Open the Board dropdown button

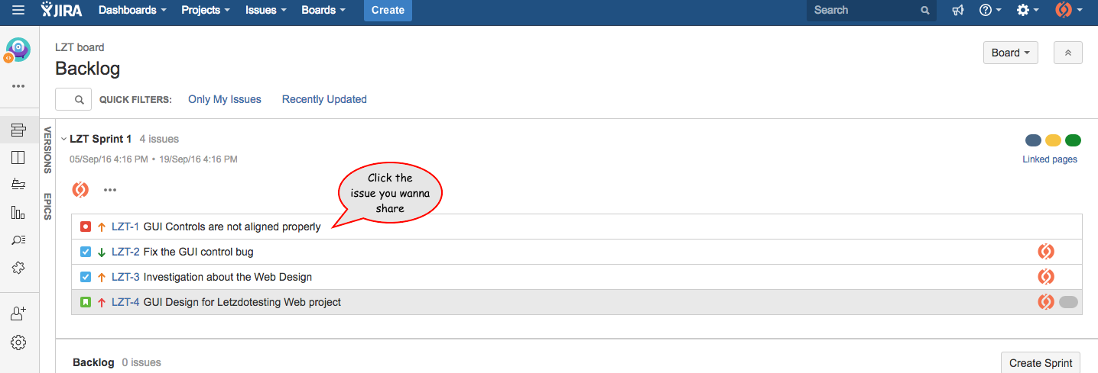pos(1010,53)
